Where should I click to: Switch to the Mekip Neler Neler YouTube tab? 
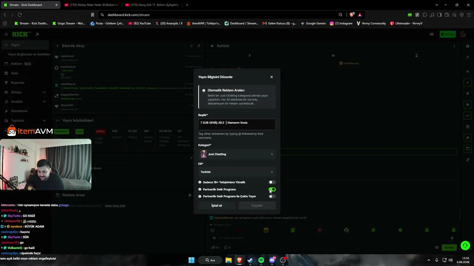click(91, 5)
